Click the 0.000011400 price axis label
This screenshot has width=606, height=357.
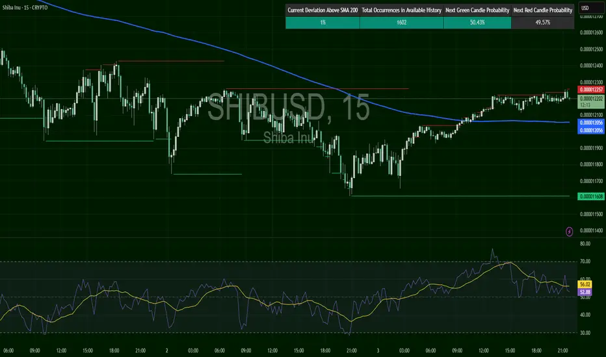591,231
